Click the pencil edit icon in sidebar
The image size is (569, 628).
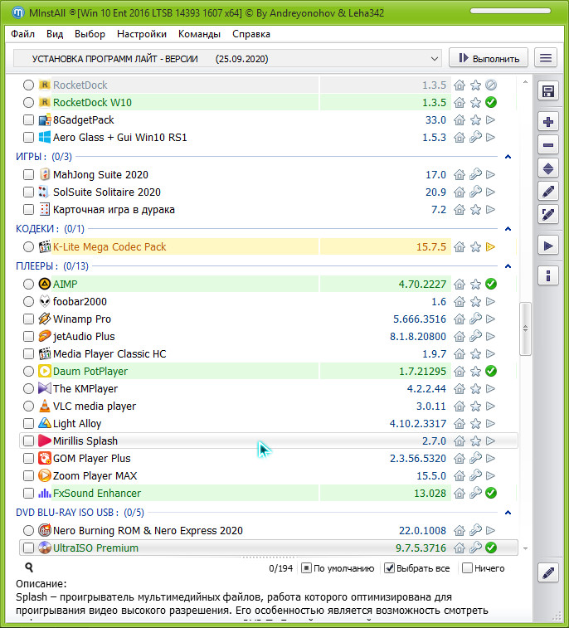(547, 192)
